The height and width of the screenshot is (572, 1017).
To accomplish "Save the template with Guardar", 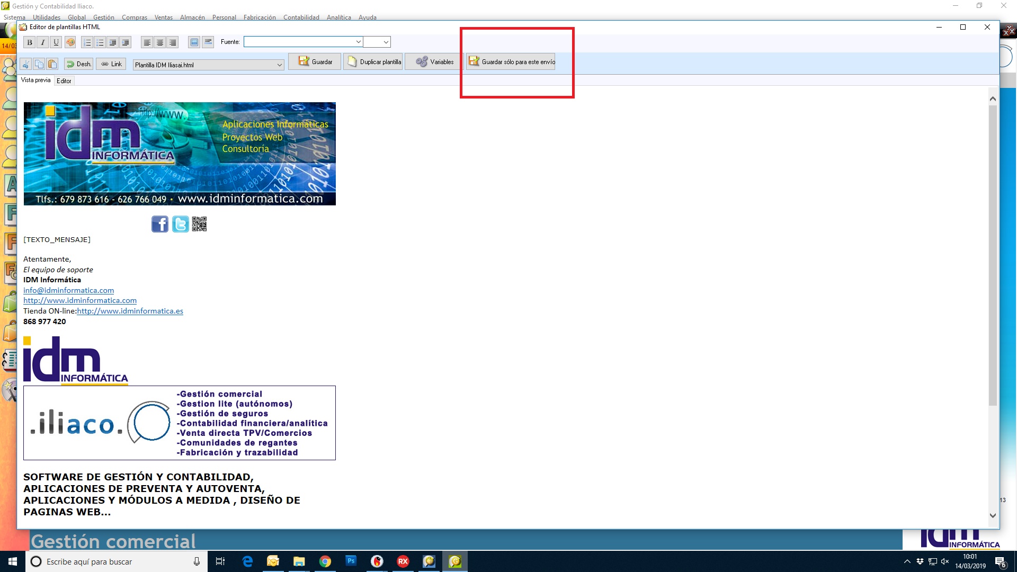I will pyautogui.click(x=315, y=62).
